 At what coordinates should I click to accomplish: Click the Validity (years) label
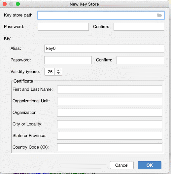click(25, 72)
